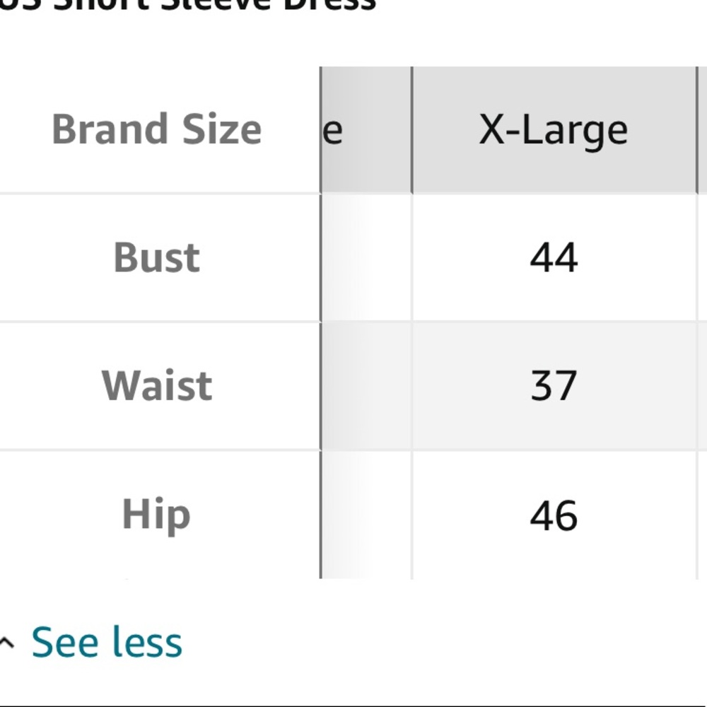Click the Bust value 44
Image resolution: width=707 pixels, height=707 pixels.
[554, 258]
